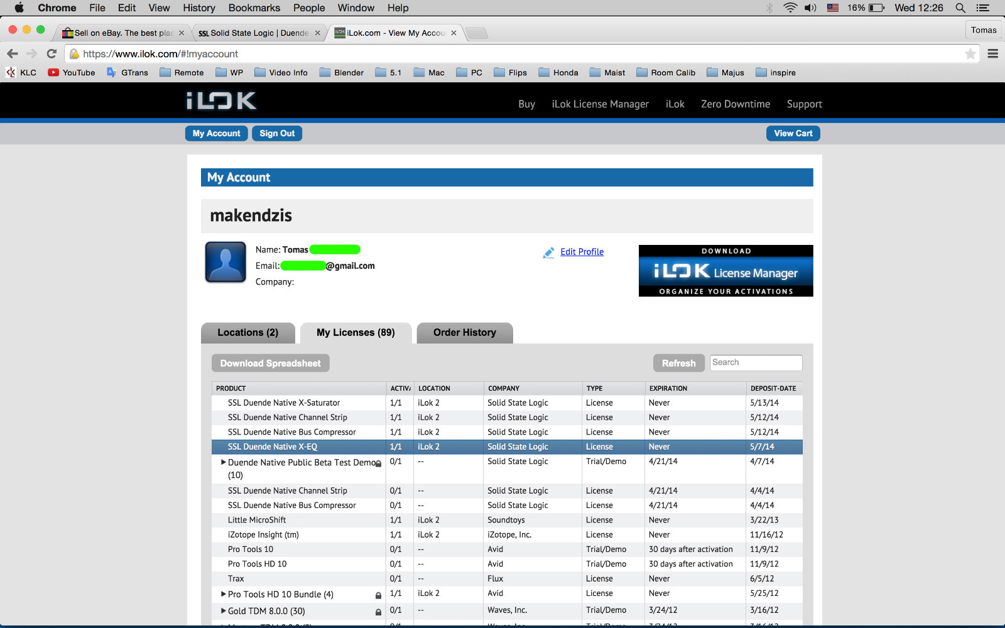Click the iLok logo in header

point(221,100)
